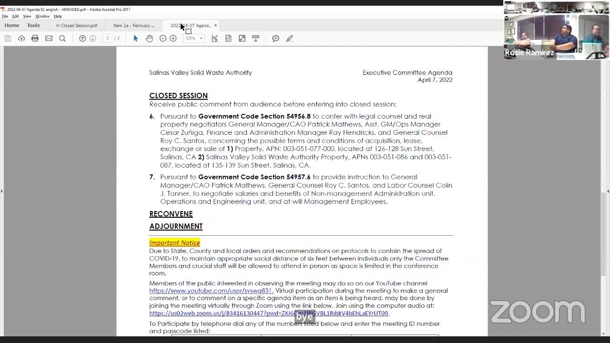The width and height of the screenshot is (610, 343).
Task: Send file by email envelope icon
Action: pyautogui.click(x=49, y=39)
